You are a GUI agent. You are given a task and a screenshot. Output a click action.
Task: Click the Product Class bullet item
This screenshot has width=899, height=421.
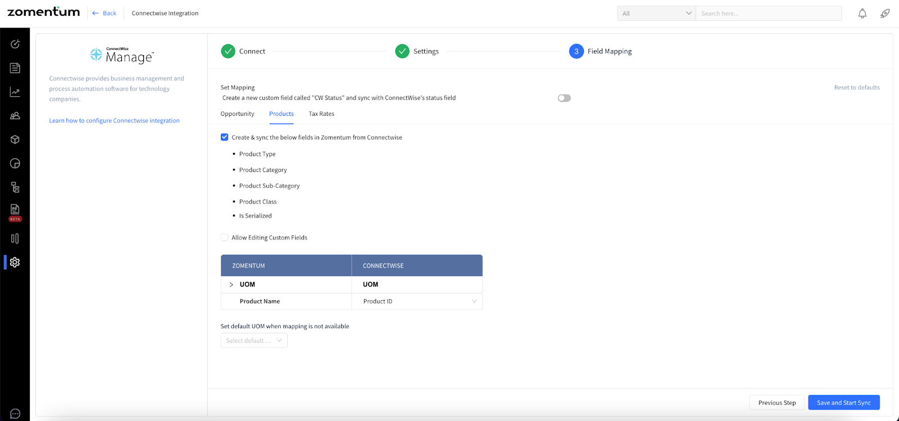tap(258, 201)
